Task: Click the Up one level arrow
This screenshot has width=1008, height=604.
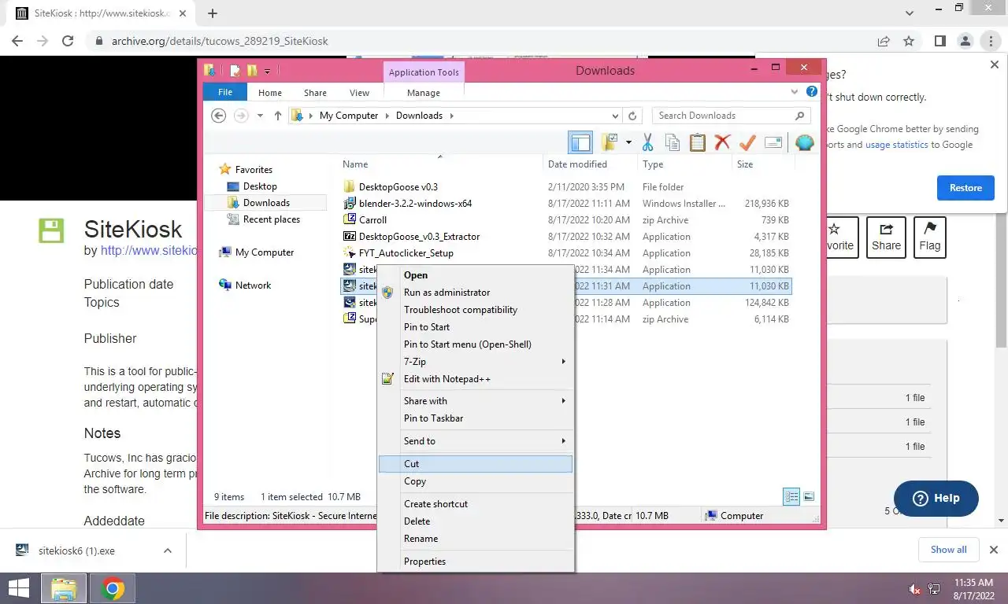Action: pyautogui.click(x=278, y=116)
